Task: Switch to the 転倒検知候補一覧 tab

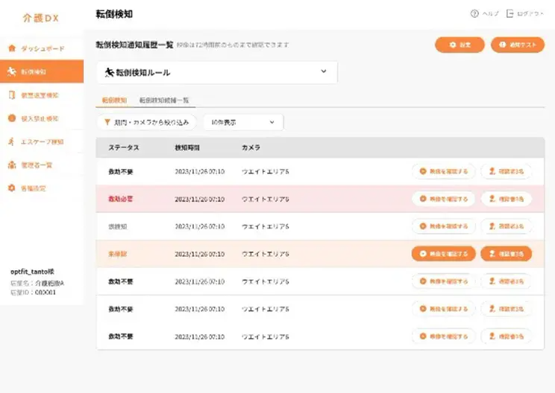Action: click(x=164, y=100)
